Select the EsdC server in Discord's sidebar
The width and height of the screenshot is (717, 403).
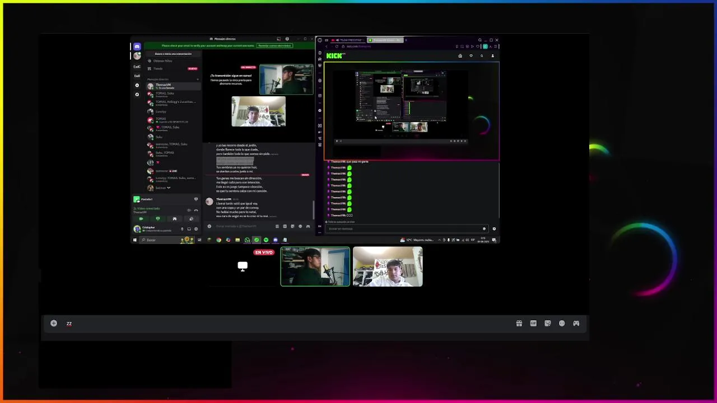pos(137,67)
